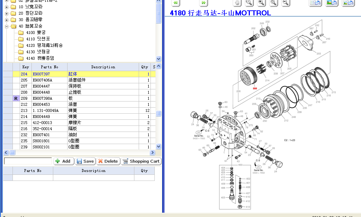
Task: Click the folder tree's vertical scroll thumb
Action: click(x=158, y=13)
